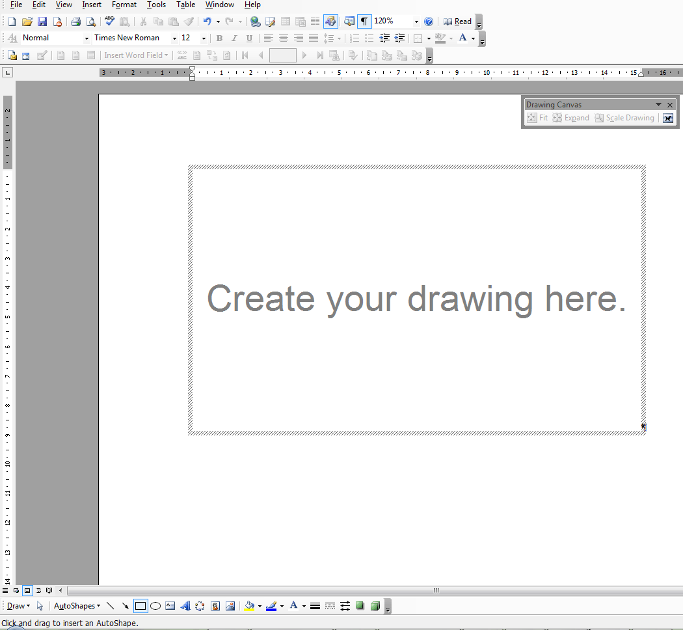Open Drawing Canvas toolbar options arrow
Image resolution: width=683 pixels, height=630 pixels.
coord(658,105)
